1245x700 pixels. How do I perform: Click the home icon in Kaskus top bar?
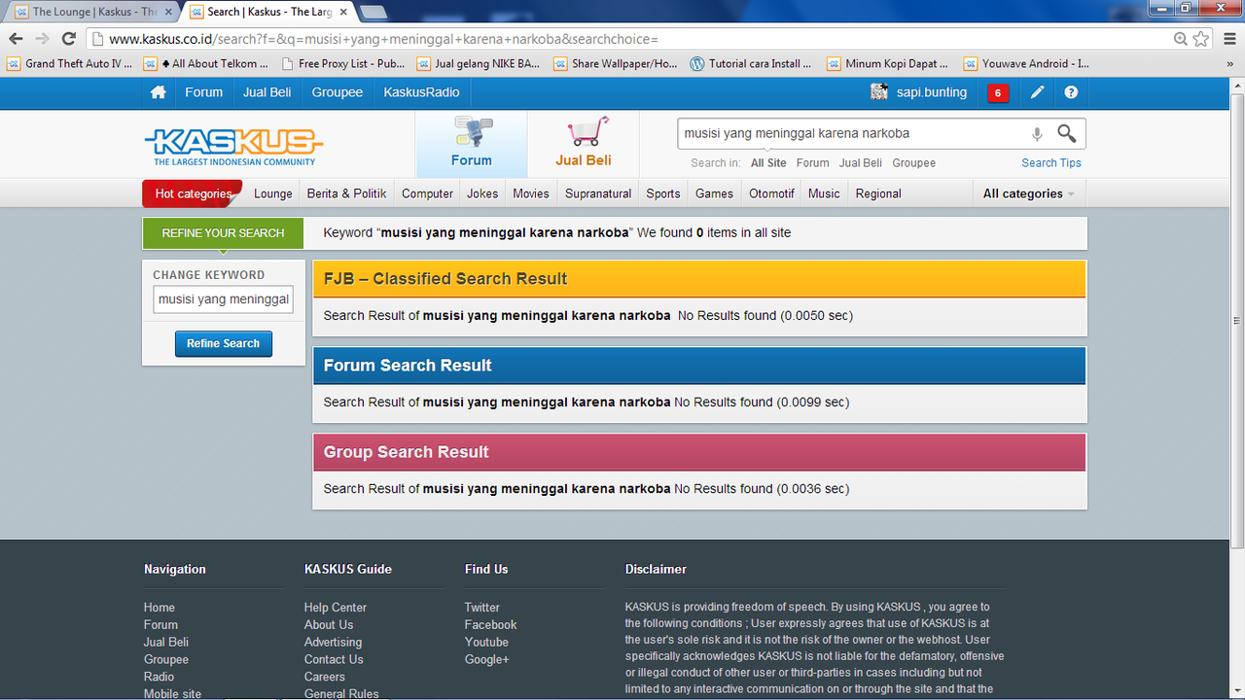pos(159,92)
